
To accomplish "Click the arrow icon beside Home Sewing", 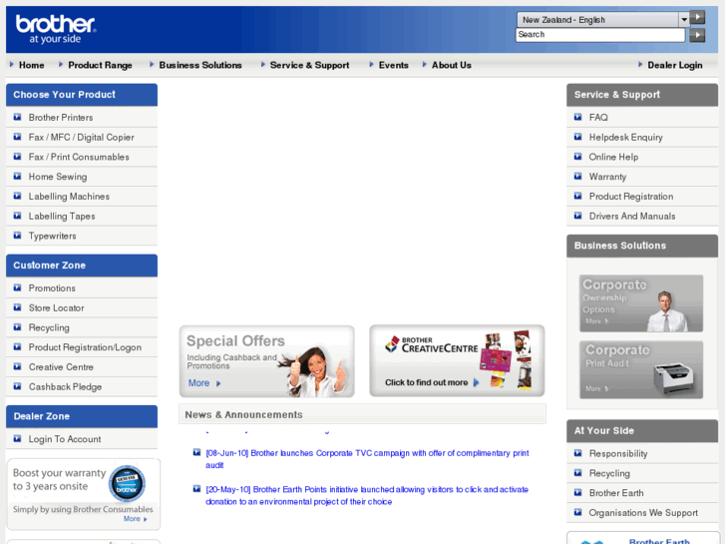I will tap(17, 177).
